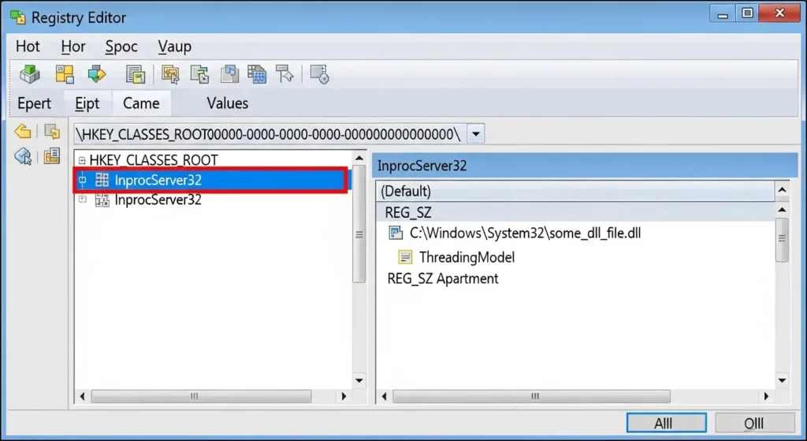The image size is (807, 441).
Task: Click the yellow squares toolbar icon
Action: (64, 74)
